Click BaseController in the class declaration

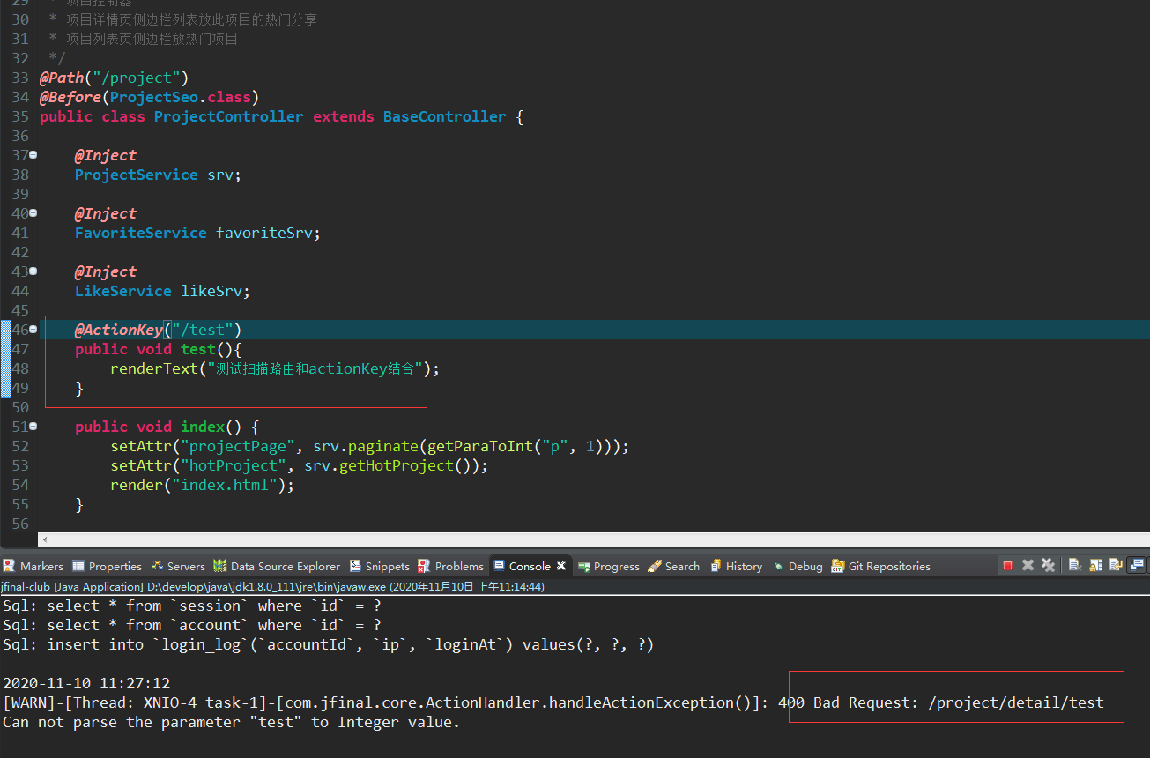[x=444, y=116]
